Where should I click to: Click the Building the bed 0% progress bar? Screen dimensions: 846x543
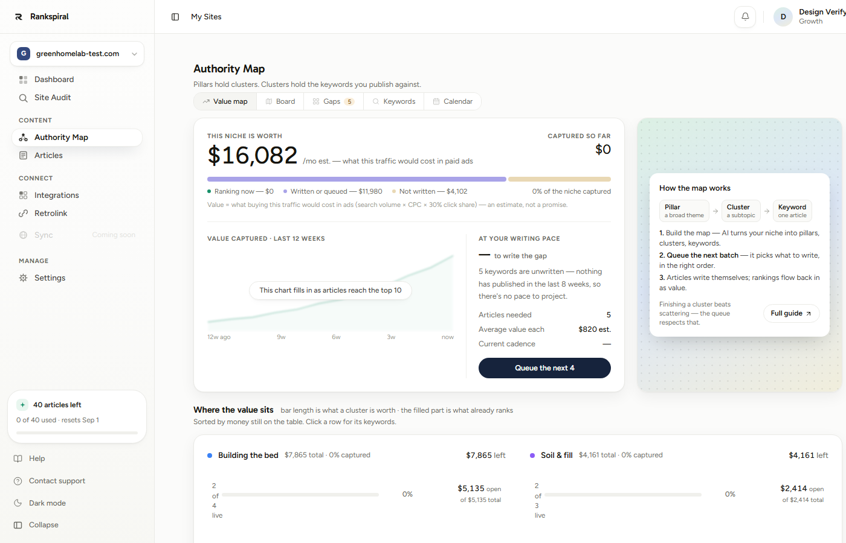300,495
